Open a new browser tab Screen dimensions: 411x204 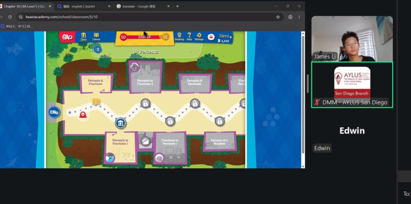point(177,6)
